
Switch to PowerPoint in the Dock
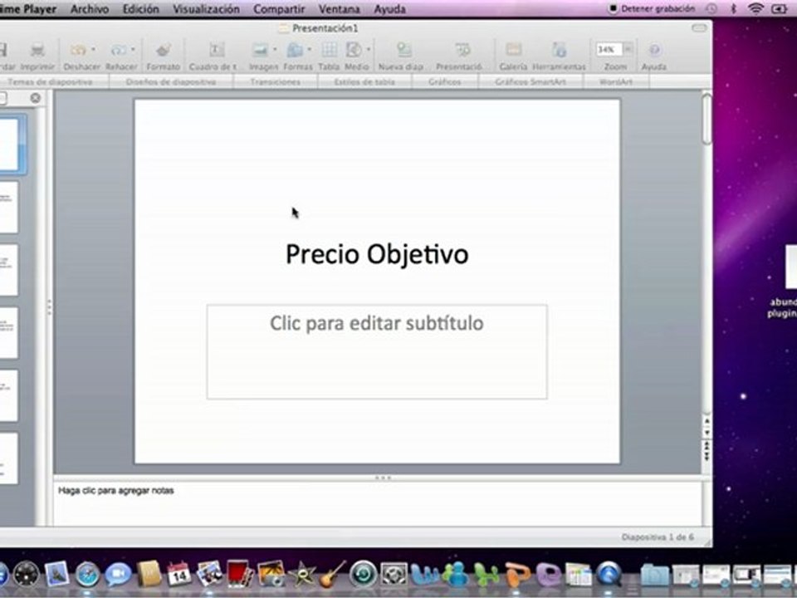(516, 574)
